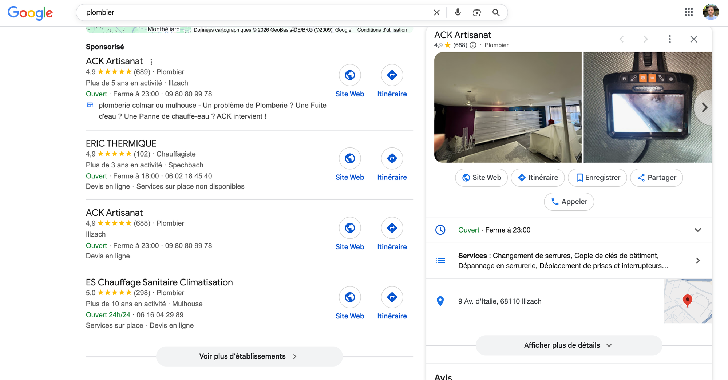
Task: Open the overflow menu in ACK Artisanat panel
Action: click(669, 39)
